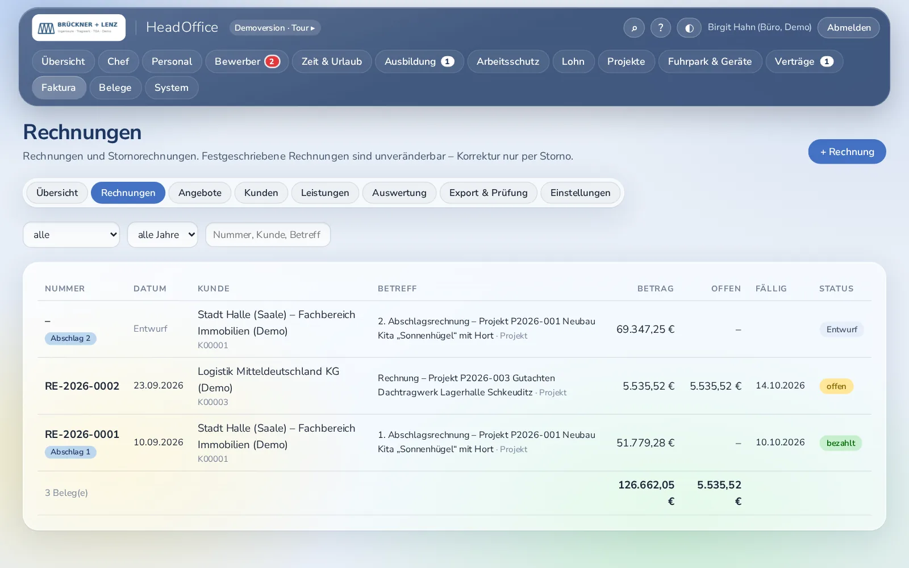Screen dimensions: 909x568
Task: Open Verträge section with badge
Action: [804, 61]
